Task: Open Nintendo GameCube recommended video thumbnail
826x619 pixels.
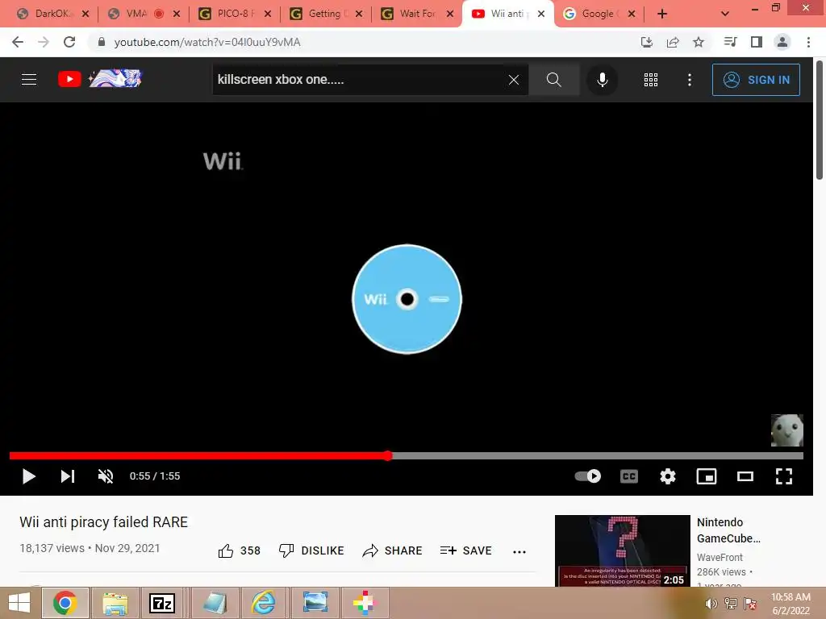Action: point(622,550)
